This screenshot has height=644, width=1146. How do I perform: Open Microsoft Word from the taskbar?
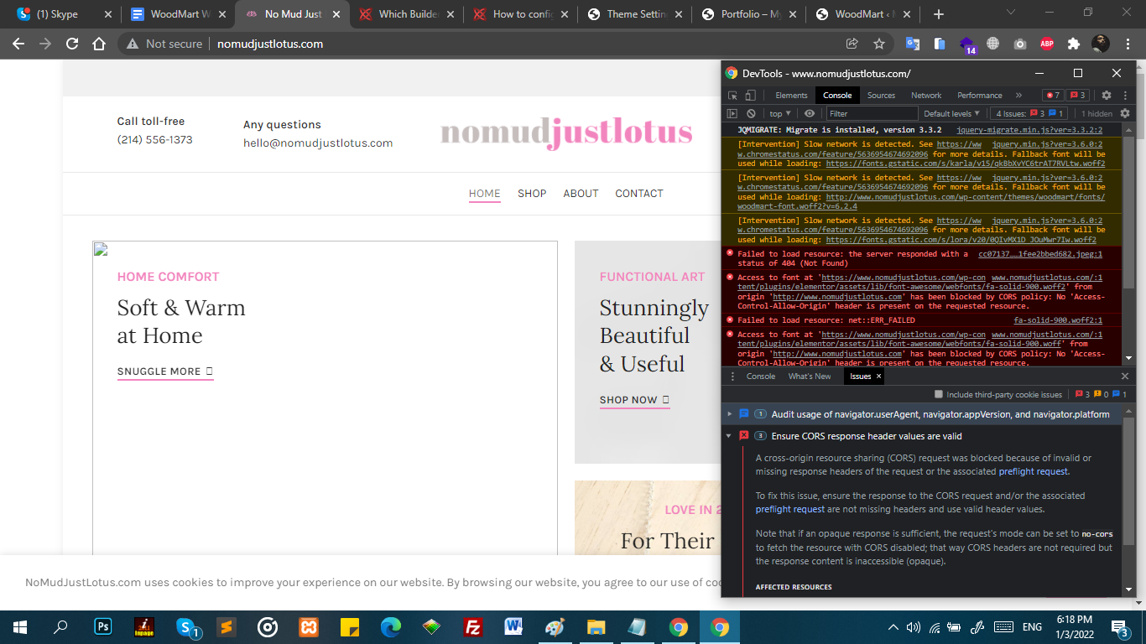click(x=513, y=627)
